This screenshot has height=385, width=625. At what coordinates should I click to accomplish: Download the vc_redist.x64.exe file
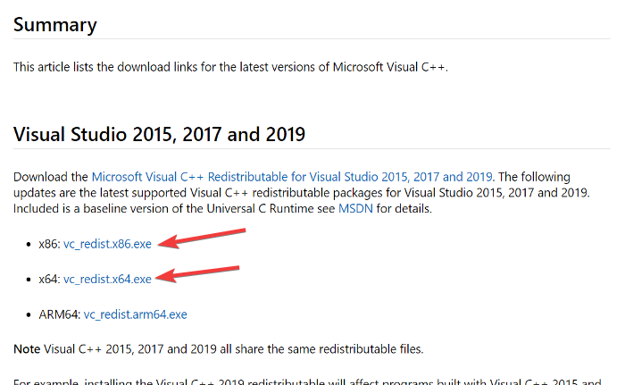click(107, 279)
